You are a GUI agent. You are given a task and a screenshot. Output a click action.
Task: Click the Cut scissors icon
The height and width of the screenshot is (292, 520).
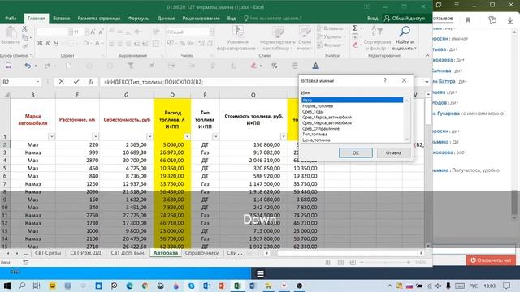tap(24, 29)
